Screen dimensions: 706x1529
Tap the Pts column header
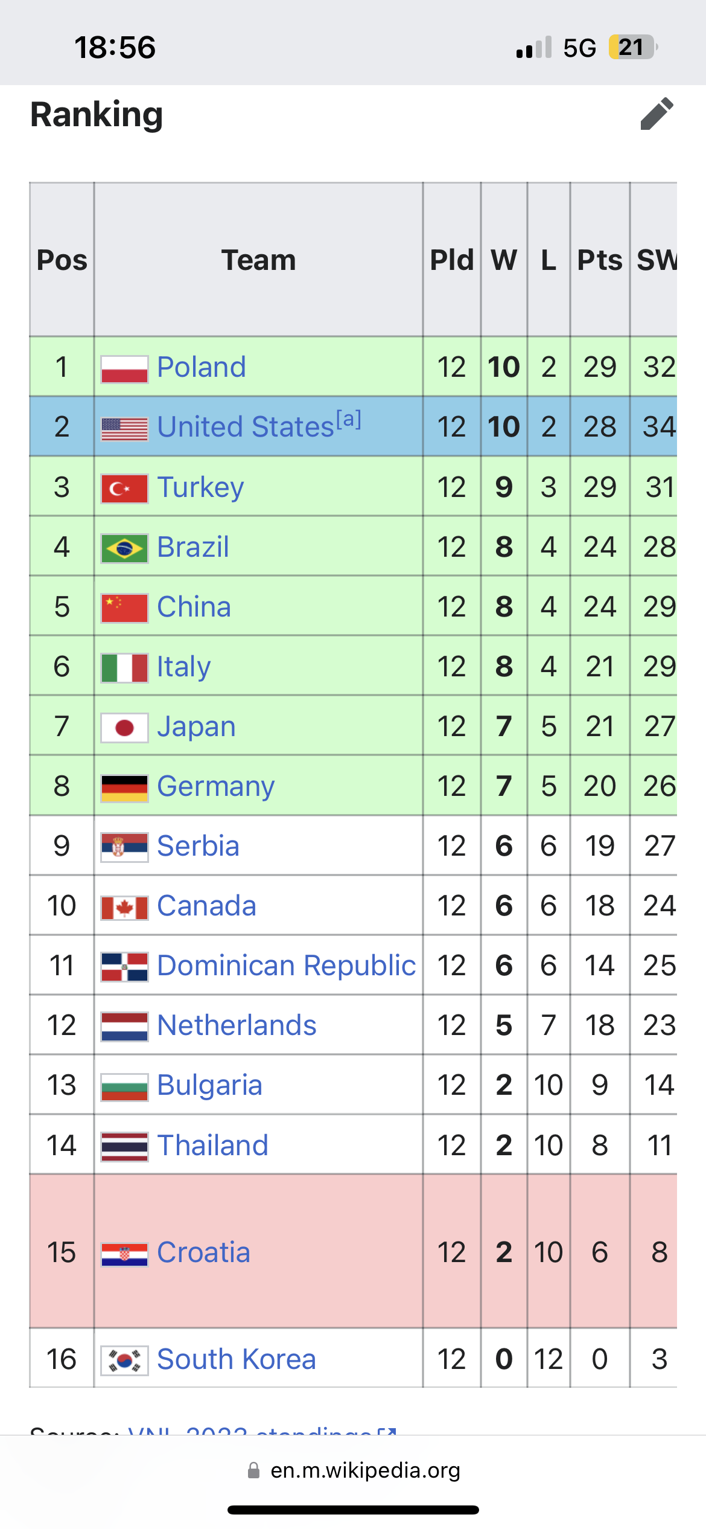pyautogui.click(x=600, y=260)
